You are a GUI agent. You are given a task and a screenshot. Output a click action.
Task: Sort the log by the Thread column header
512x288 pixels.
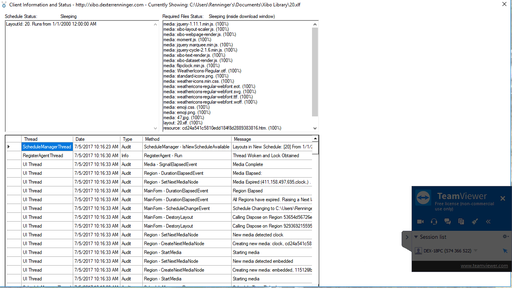(47, 139)
